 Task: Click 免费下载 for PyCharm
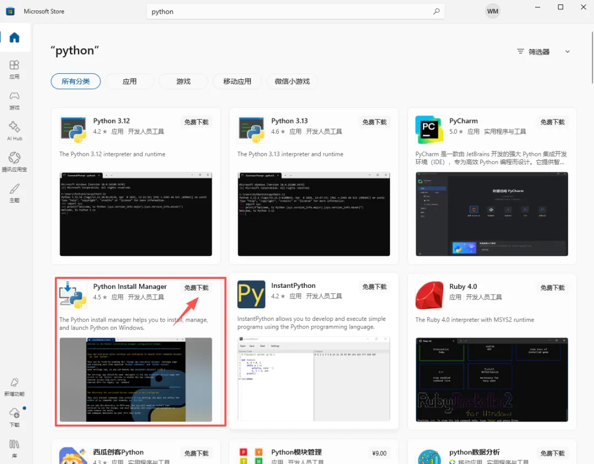tap(553, 122)
